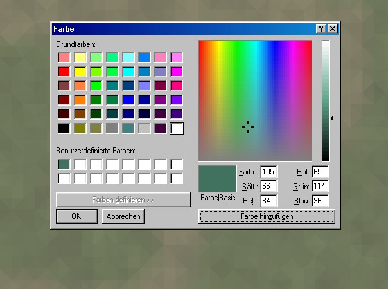Click the luminance slider arrow marker
The image size is (388, 289).
[332, 118]
